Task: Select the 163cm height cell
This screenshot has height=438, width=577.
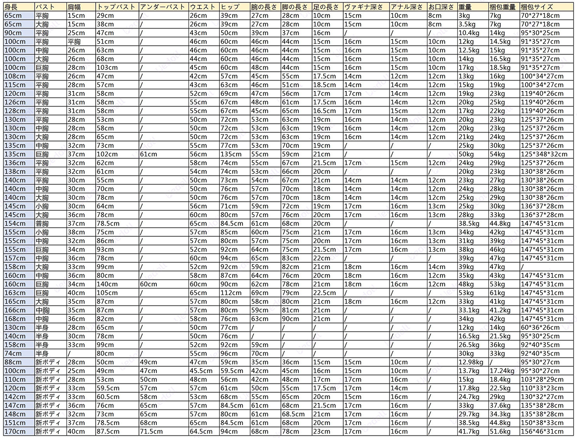Action: pos(19,293)
